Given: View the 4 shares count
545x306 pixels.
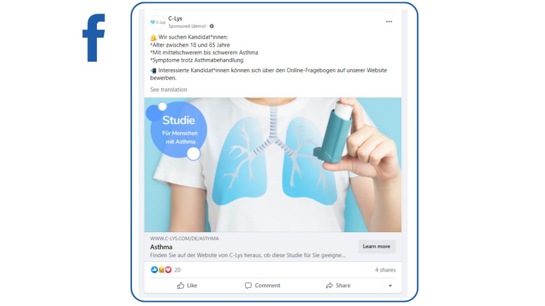Looking at the screenshot, I should tap(385, 269).
